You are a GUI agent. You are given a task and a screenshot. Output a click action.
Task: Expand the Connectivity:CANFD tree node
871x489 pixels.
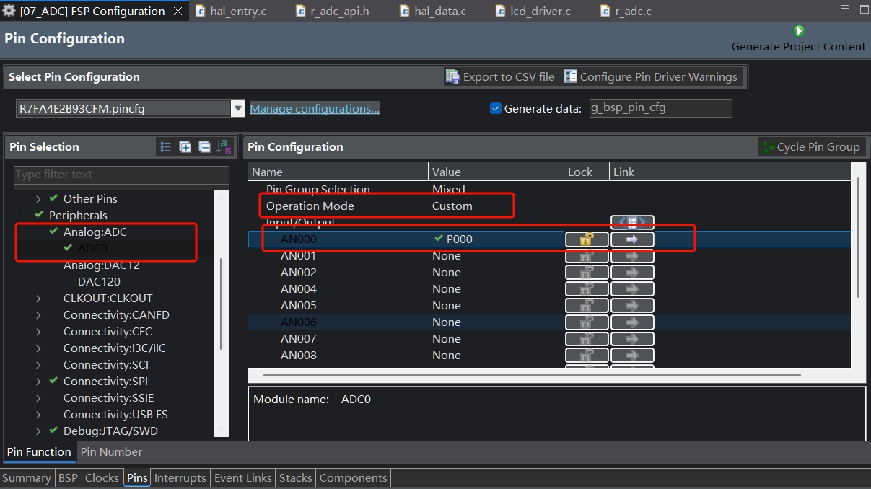(39, 315)
